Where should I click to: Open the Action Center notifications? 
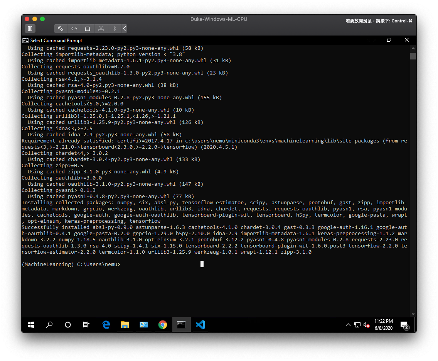[404, 325]
